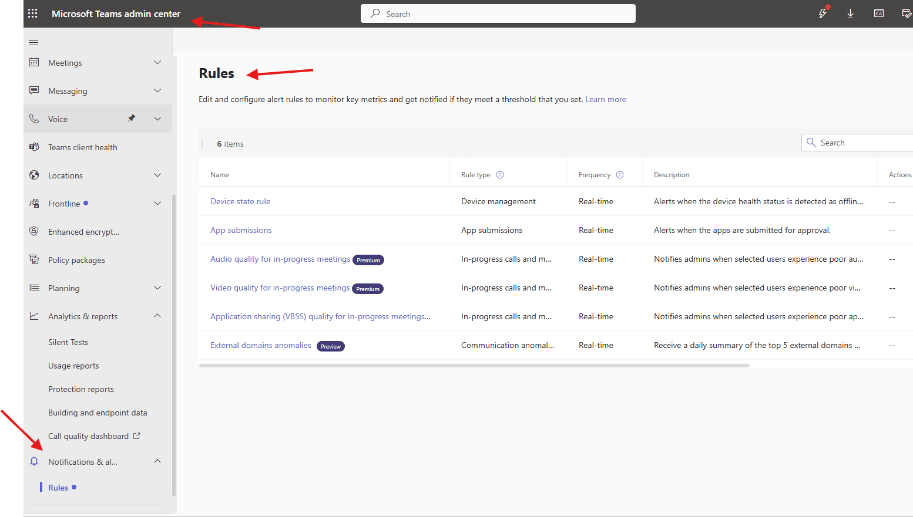Open External domains anomalies rule
913x517 pixels.
point(261,345)
